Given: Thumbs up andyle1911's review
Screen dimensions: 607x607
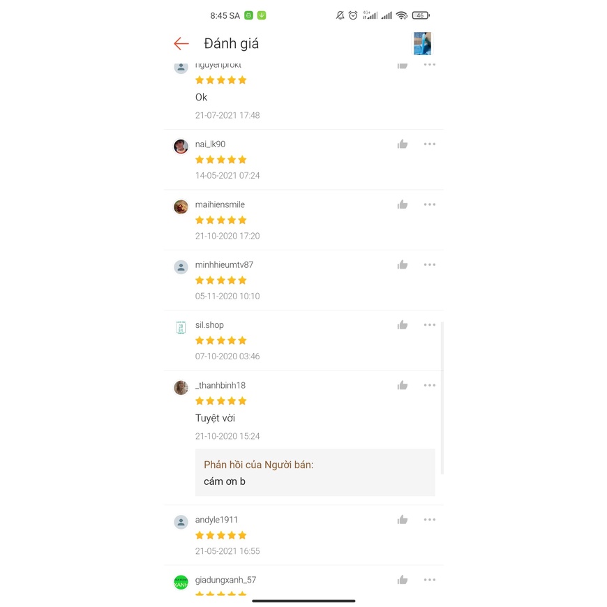Looking at the screenshot, I should point(403,520).
